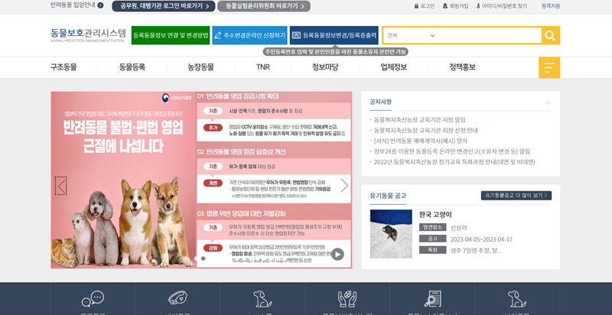Advance banner with right arrow
Image resolution: width=612 pixels, height=315 pixels.
[x=344, y=186]
